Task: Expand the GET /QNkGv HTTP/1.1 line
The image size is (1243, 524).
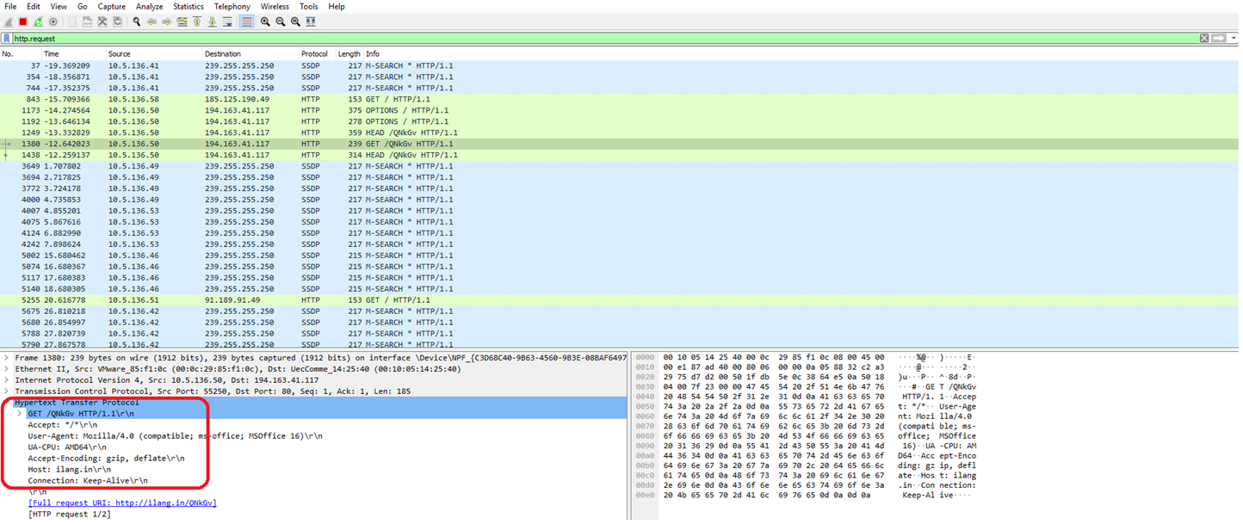Action: tap(21, 414)
